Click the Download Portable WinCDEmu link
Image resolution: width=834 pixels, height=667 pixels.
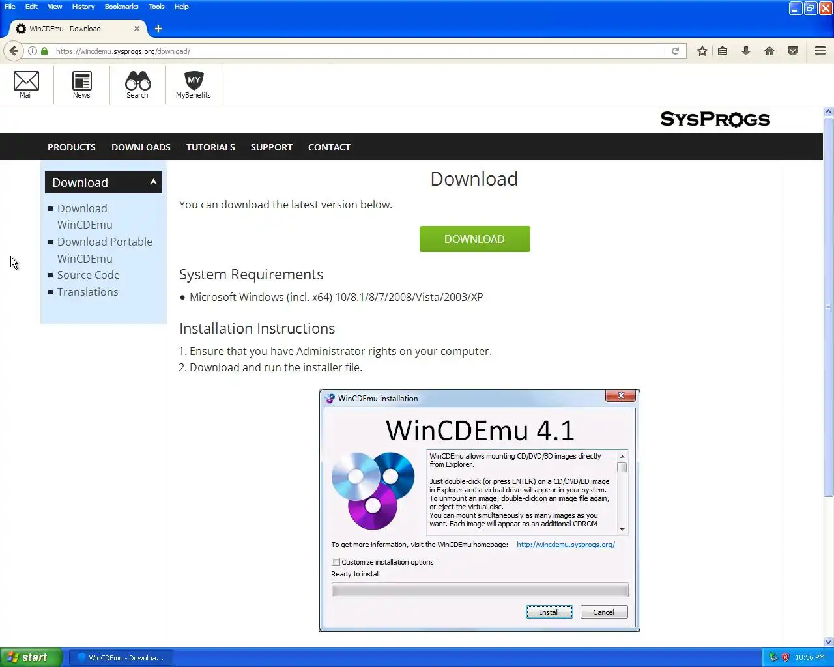pyautogui.click(x=104, y=250)
